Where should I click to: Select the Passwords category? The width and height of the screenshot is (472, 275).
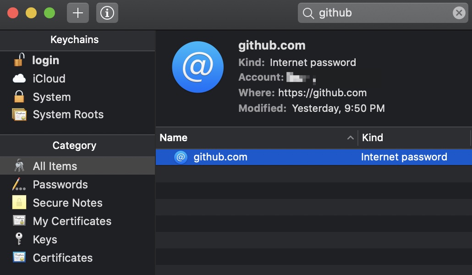coord(60,184)
